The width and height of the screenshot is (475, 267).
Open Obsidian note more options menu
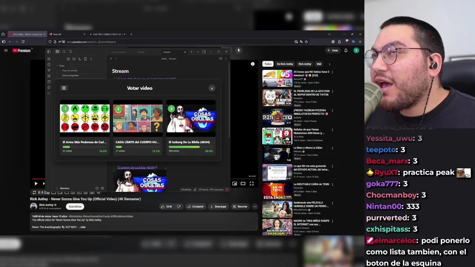pos(226,58)
